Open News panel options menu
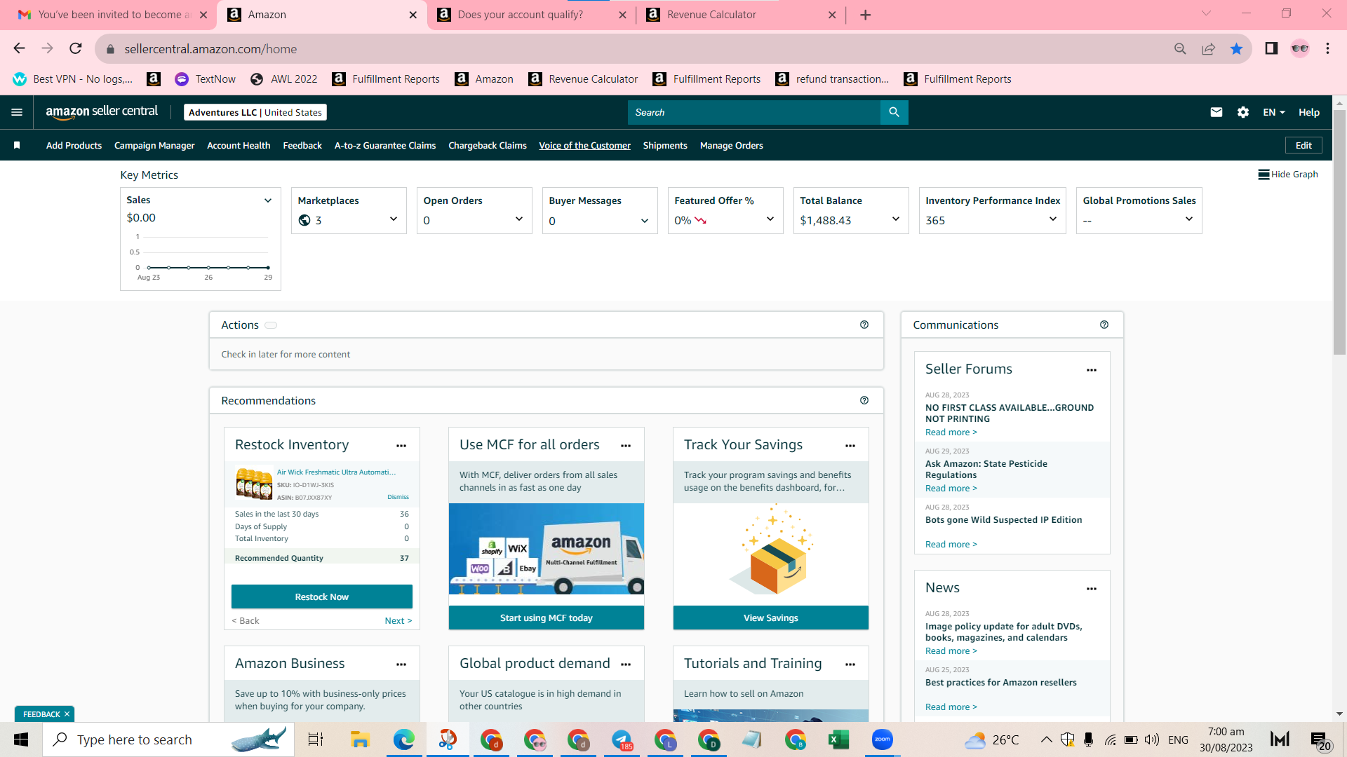Viewport: 1347px width, 757px height. [x=1092, y=589]
